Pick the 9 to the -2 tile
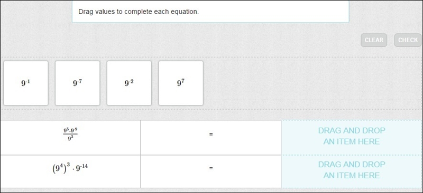 coord(129,83)
